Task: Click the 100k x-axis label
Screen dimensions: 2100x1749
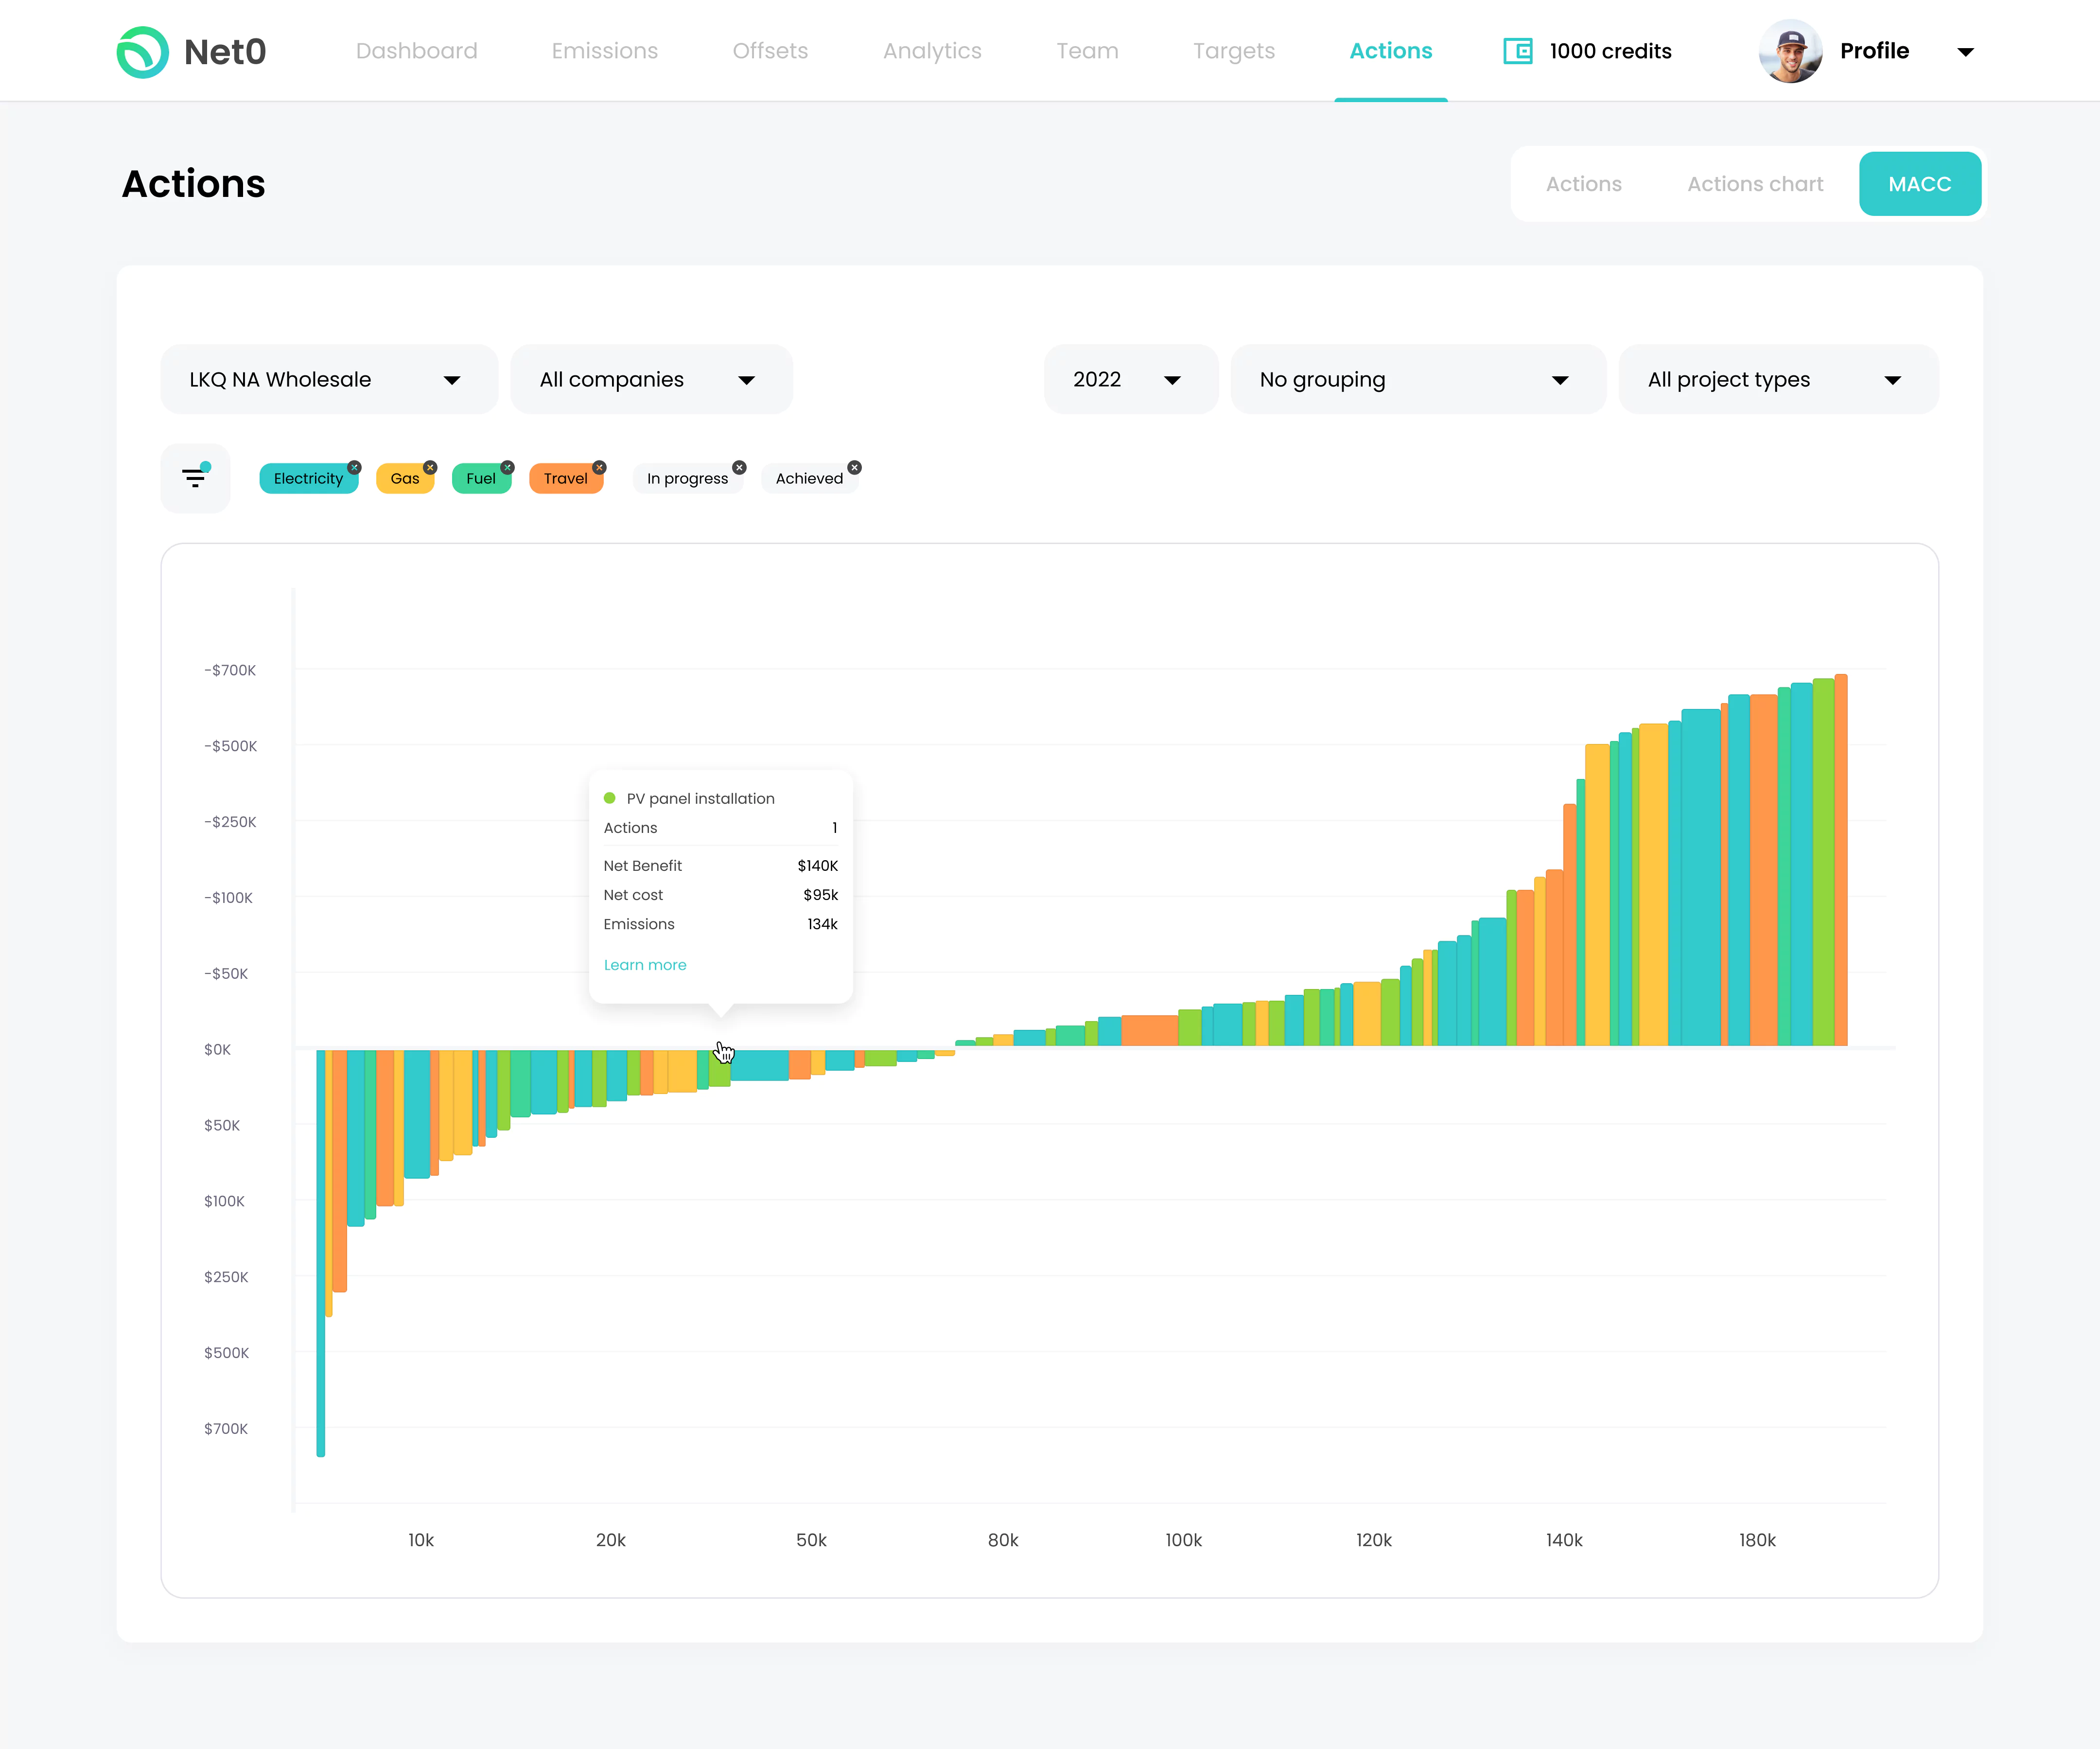Action: click(x=1183, y=1540)
